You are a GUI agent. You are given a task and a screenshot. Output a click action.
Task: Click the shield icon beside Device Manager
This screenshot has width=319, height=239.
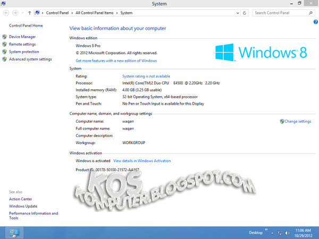(x=4, y=37)
